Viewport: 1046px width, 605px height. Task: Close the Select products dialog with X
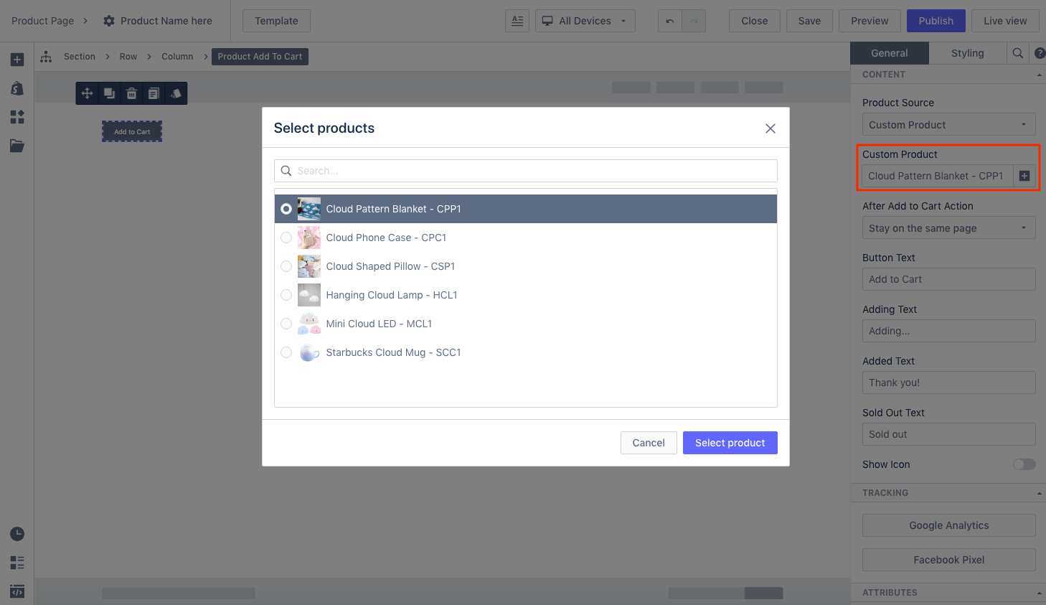(771, 128)
